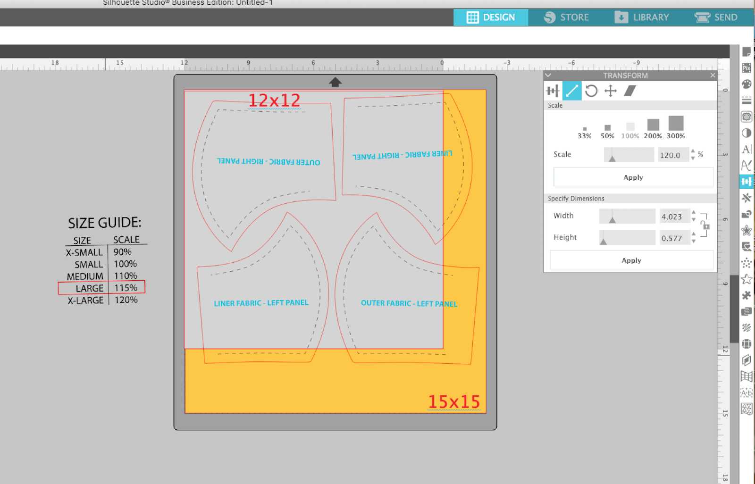The image size is (755, 484).
Task: Open the color palette panel in the sidebar
Action: (747, 85)
